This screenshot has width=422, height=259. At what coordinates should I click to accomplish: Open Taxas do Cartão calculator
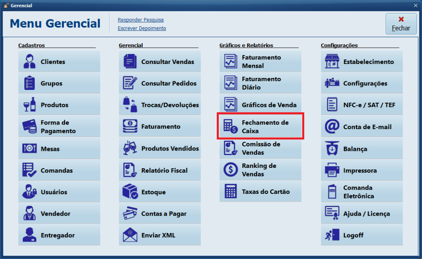pyautogui.click(x=260, y=192)
